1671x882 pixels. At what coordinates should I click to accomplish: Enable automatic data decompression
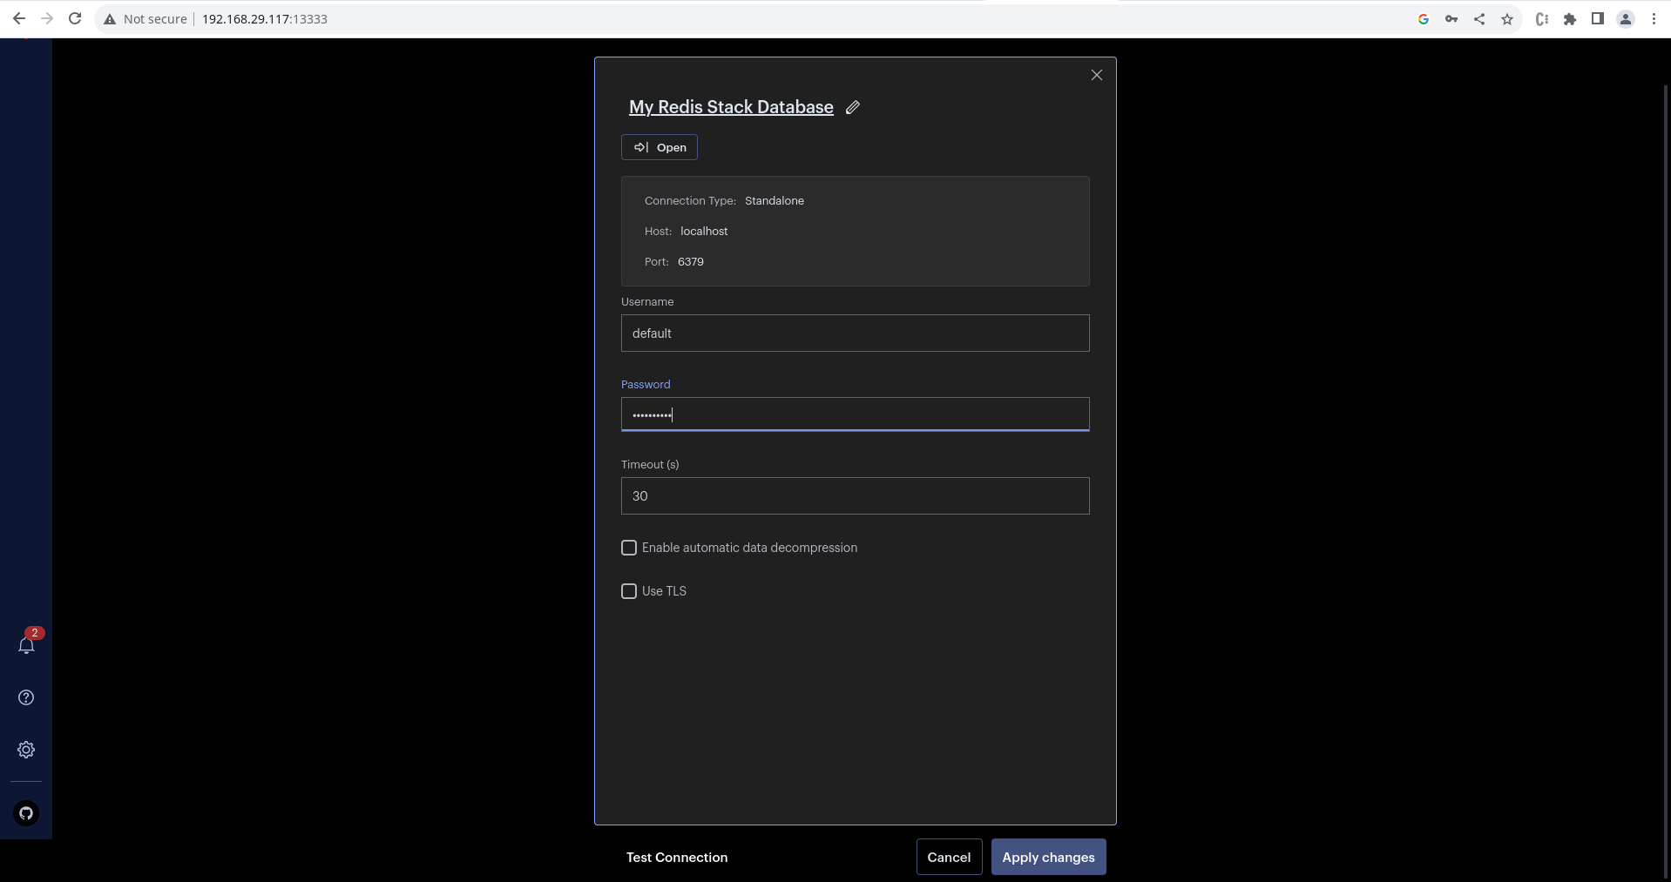coord(629,548)
